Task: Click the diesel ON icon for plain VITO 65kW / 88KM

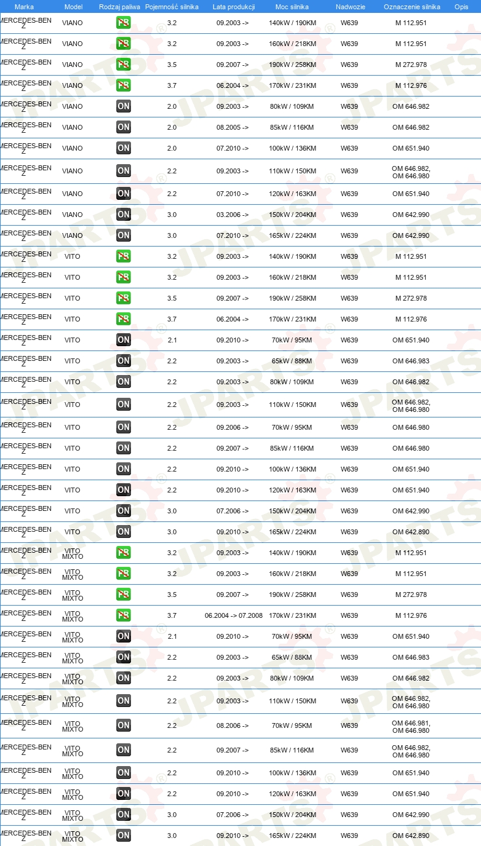Action: [124, 361]
